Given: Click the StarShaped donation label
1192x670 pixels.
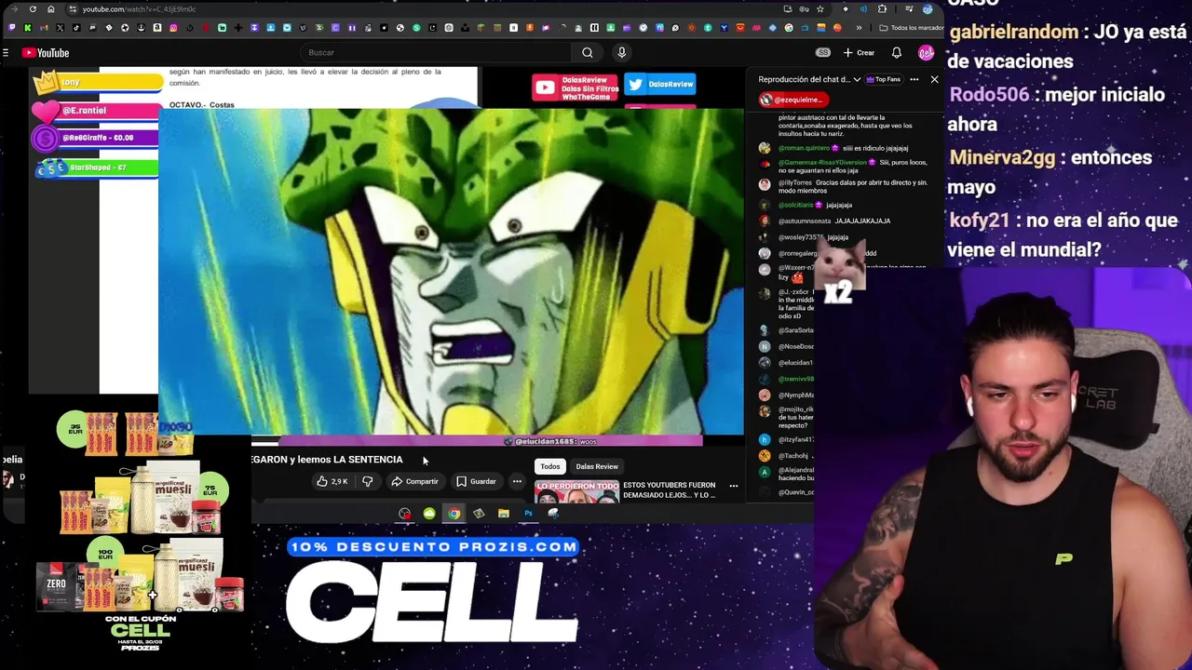Looking at the screenshot, I should [x=97, y=167].
